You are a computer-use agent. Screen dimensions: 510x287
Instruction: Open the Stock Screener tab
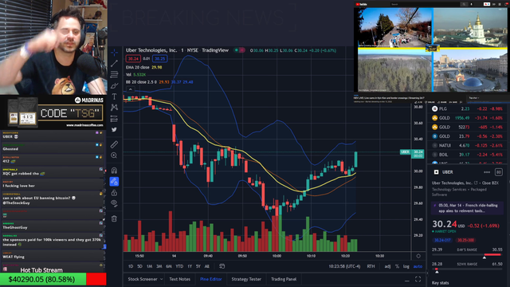point(143,279)
